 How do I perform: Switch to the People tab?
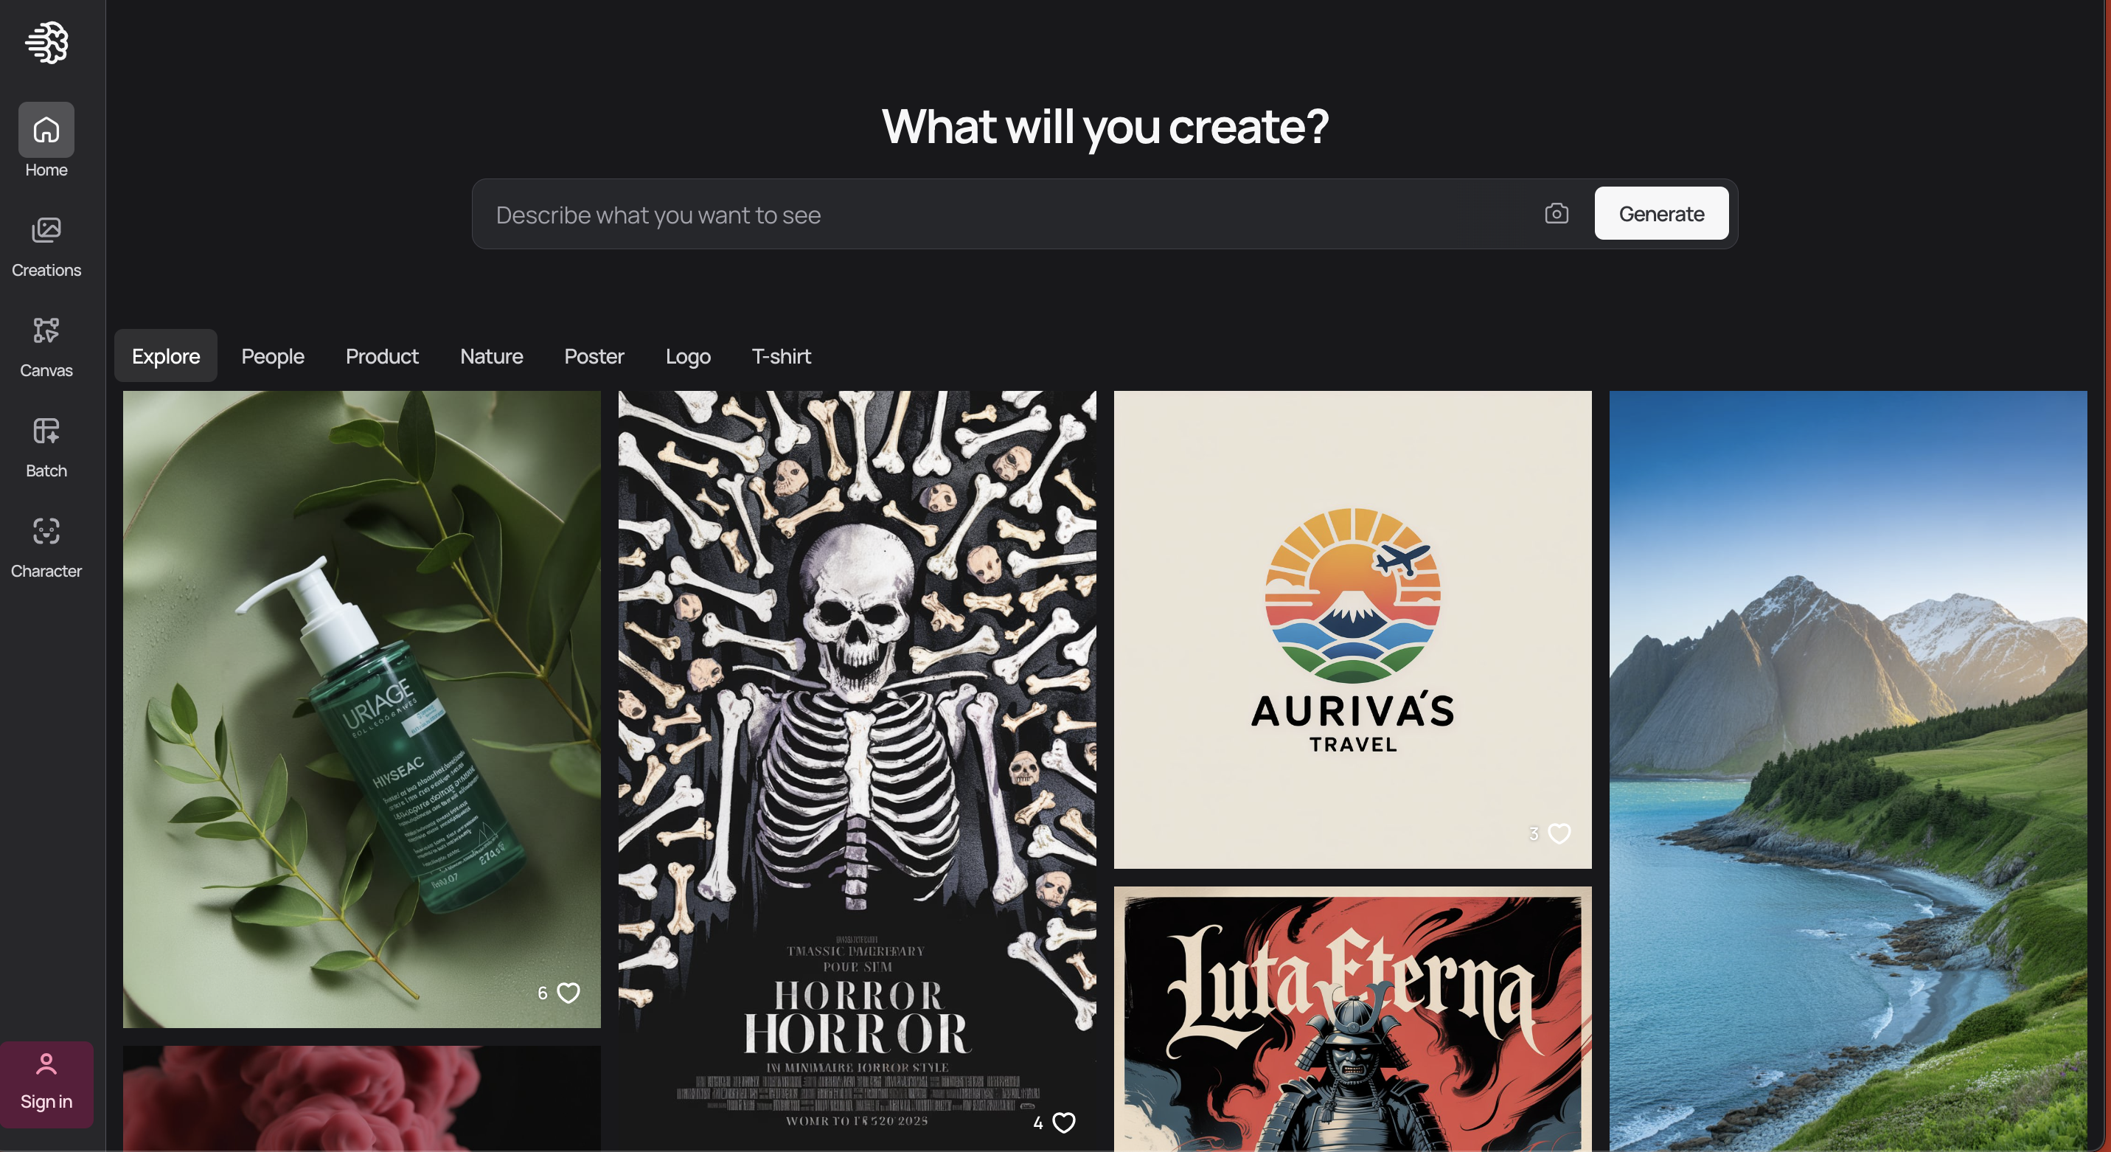tap(272, 355)
